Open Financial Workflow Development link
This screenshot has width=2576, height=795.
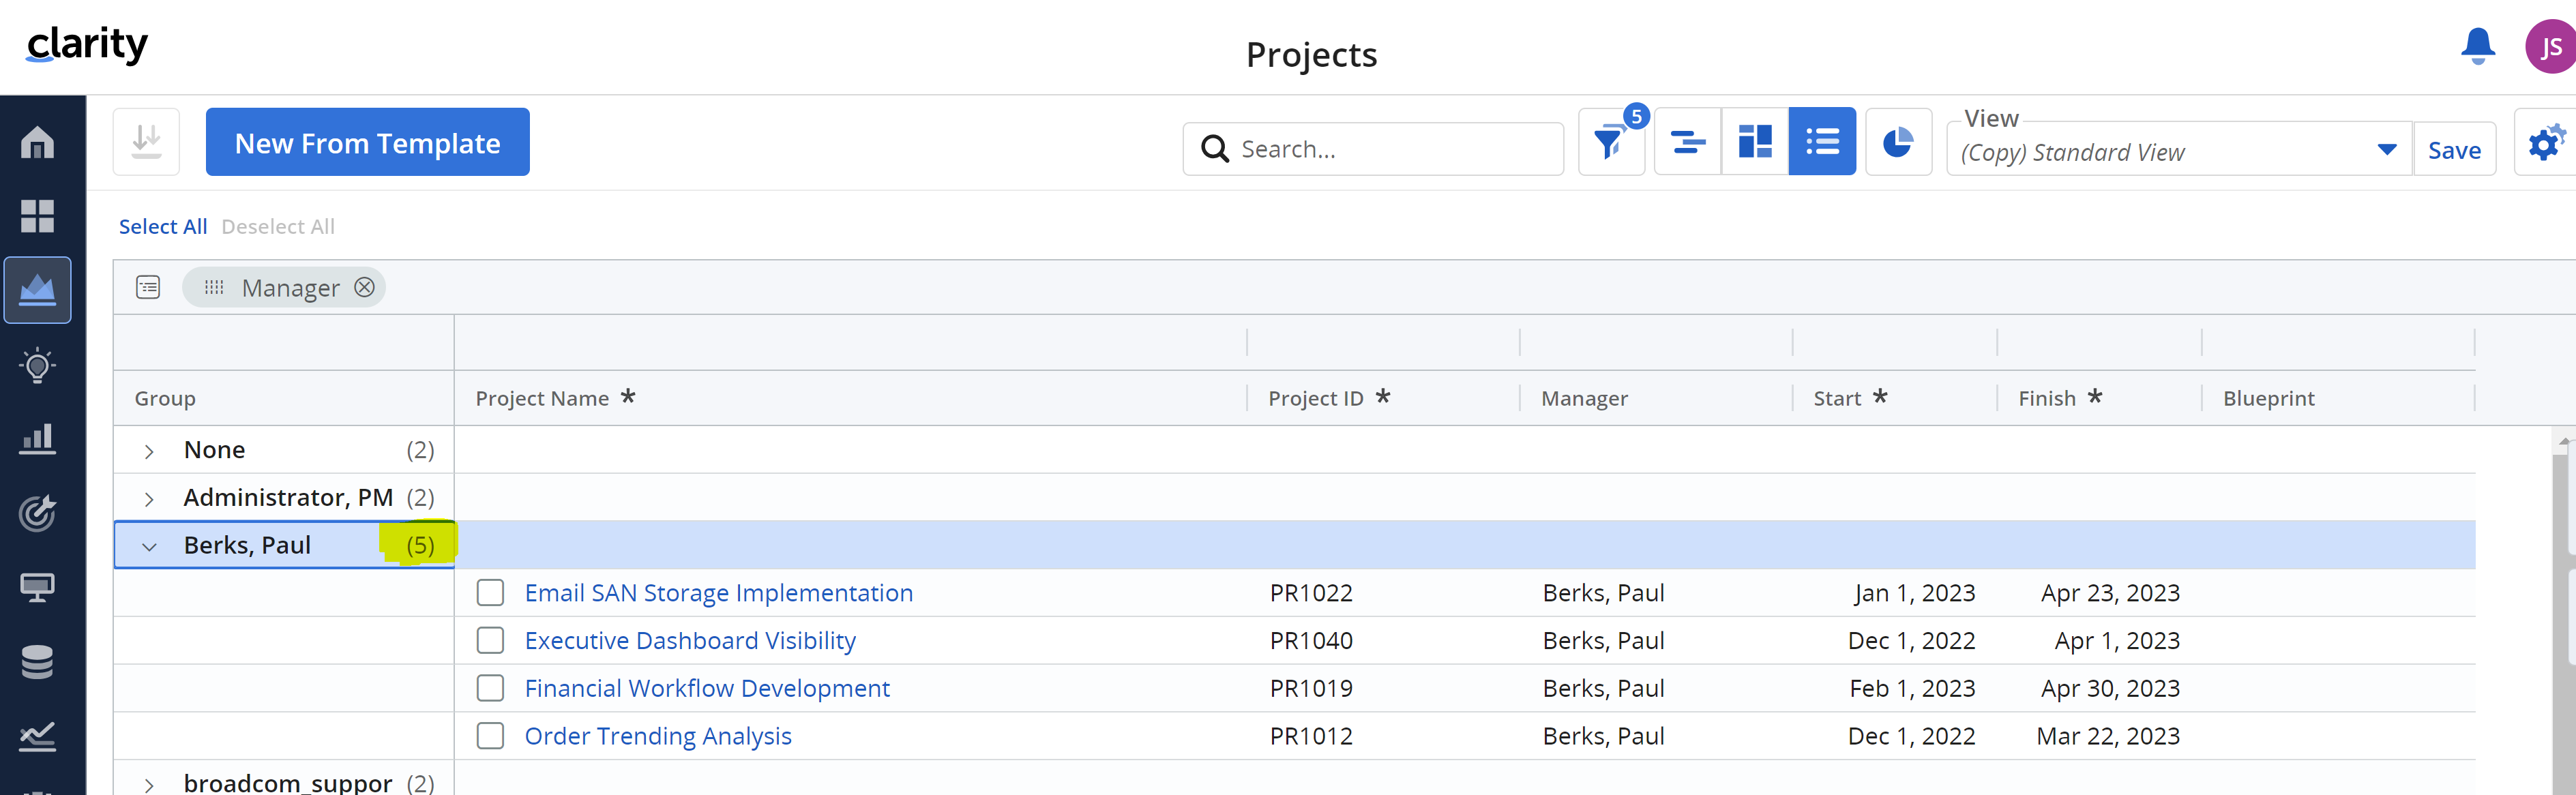point(706,689)
